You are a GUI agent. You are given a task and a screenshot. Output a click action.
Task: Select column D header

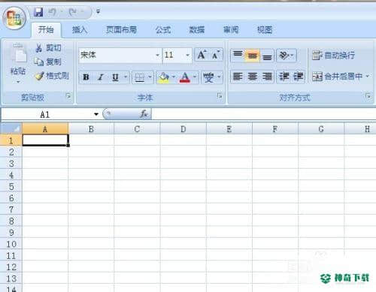coord(183,129)
